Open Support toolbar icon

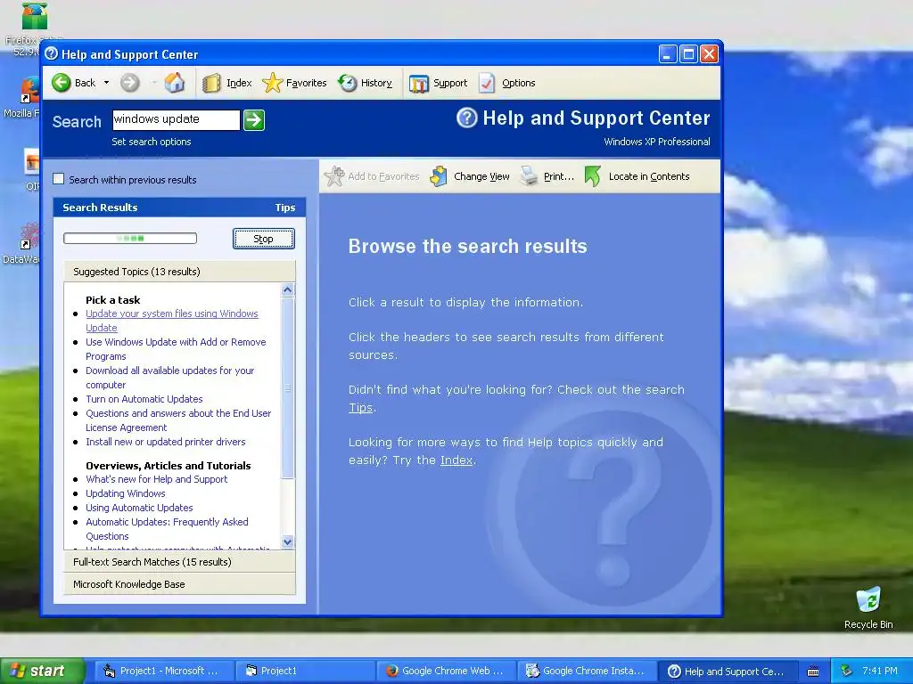pos(419,83)
